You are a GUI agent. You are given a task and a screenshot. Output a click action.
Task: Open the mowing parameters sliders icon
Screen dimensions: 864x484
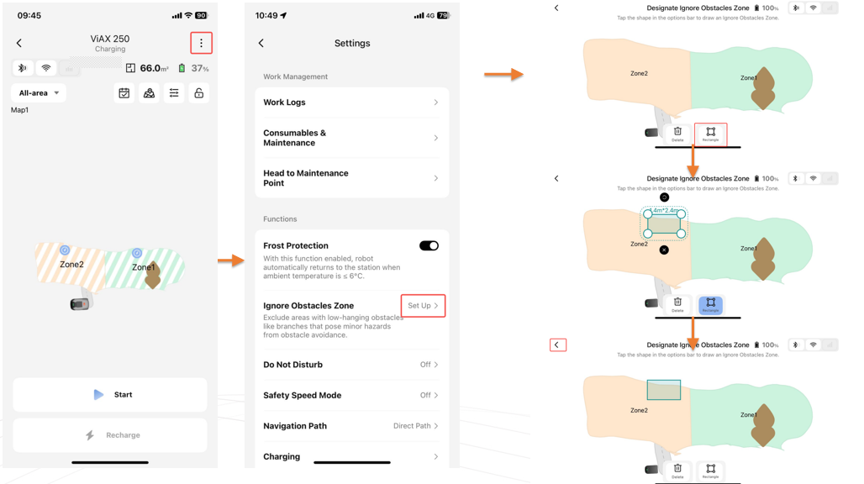point(174,93)
